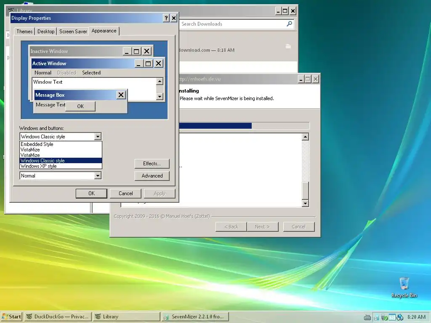431x323 pixels.
Task: Open the Recycle Bin desktop icon
Action: click(x=404, y=288)
